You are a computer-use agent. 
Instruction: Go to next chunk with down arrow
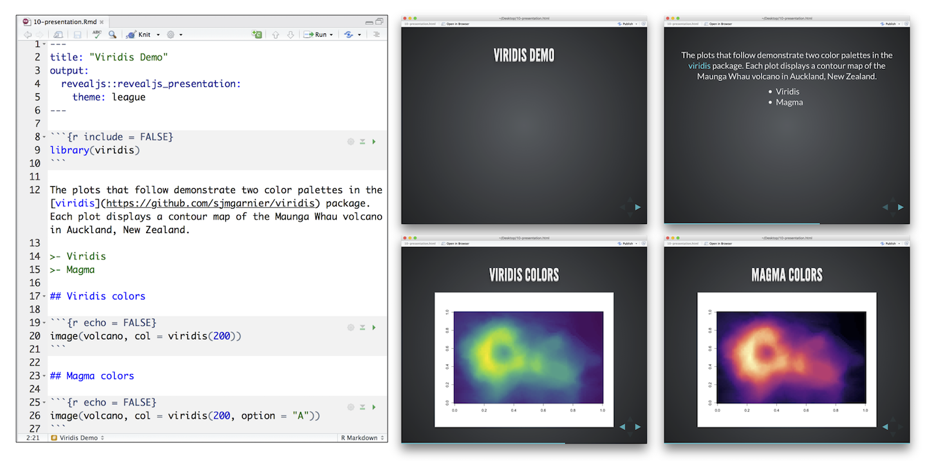pos(290,35)
